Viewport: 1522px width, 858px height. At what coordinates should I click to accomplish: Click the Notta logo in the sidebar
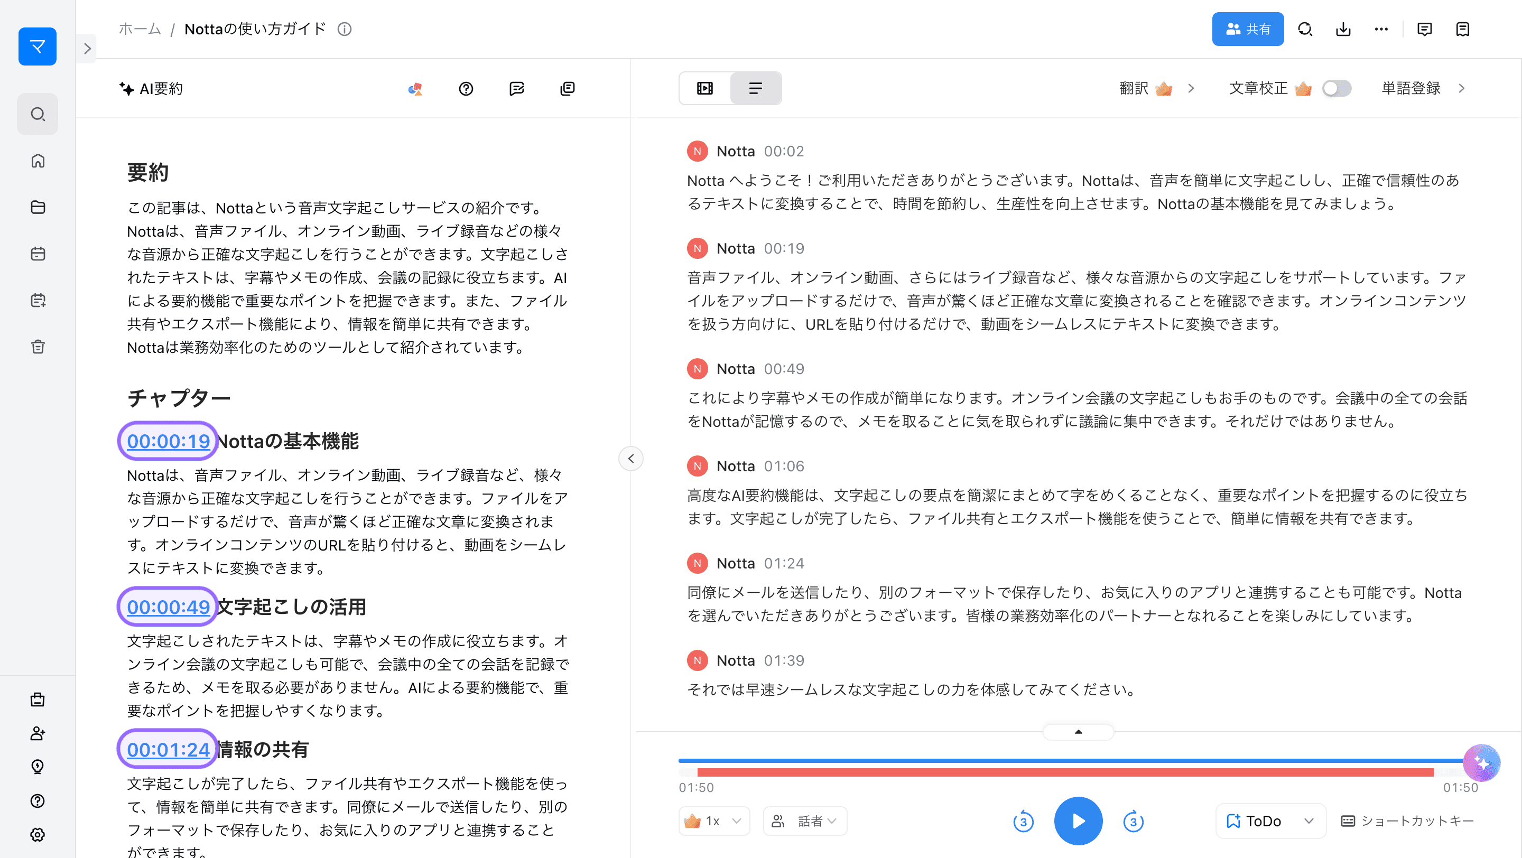coord(37,46)
